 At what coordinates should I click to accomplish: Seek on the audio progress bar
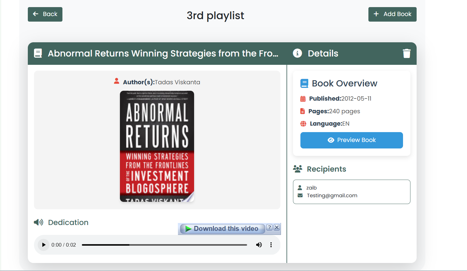(164, 245)
